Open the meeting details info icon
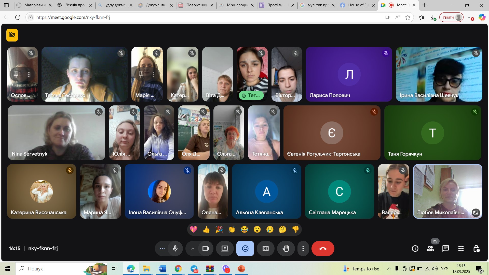Image resolution: width=489 pixels, height=275 pixels. tap(415, 249)
